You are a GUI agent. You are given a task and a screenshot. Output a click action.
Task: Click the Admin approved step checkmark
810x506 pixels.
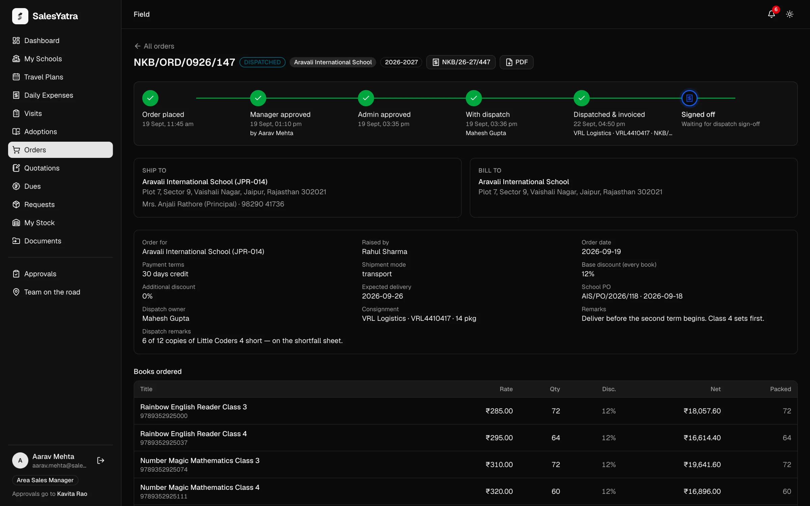[x=366, y=98]
